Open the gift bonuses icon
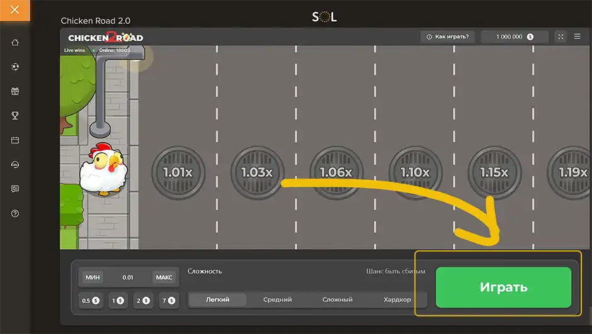 pyautogui.click(x=15, y=91)
